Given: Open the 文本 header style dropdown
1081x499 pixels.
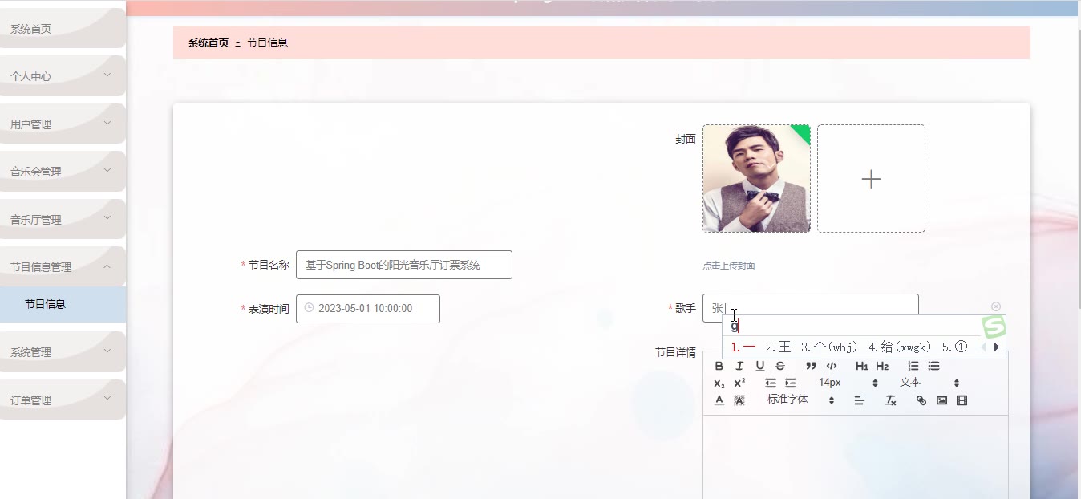Looking at the screenshot, I should coord(929,383).
